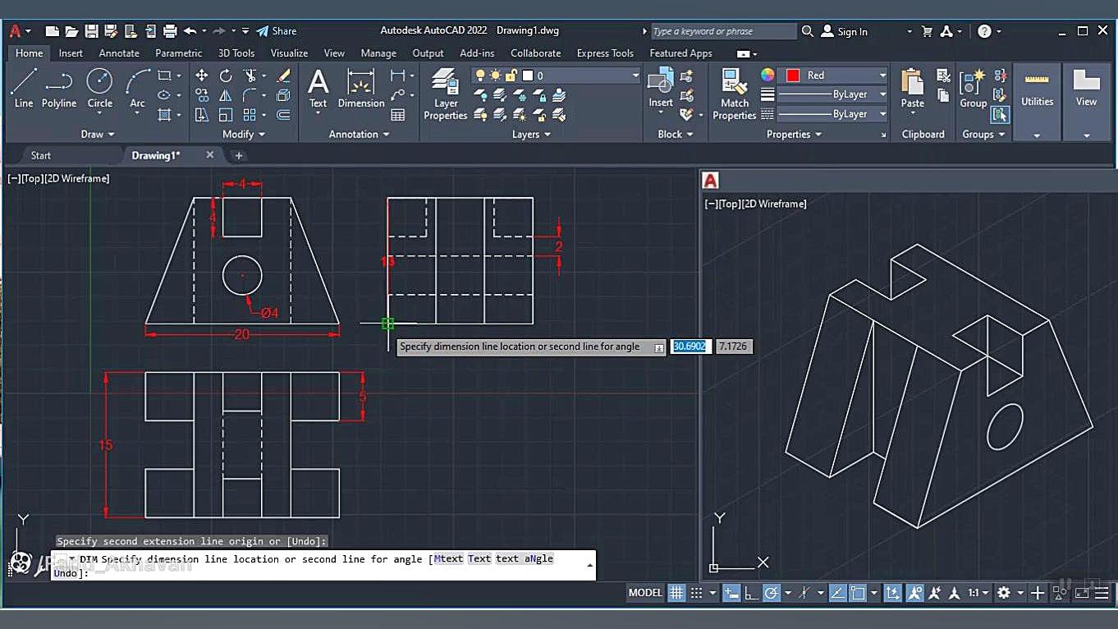Pick the Rotate tool icon
The height and width of the screenshot is (629, 1118).
(226, 76)
